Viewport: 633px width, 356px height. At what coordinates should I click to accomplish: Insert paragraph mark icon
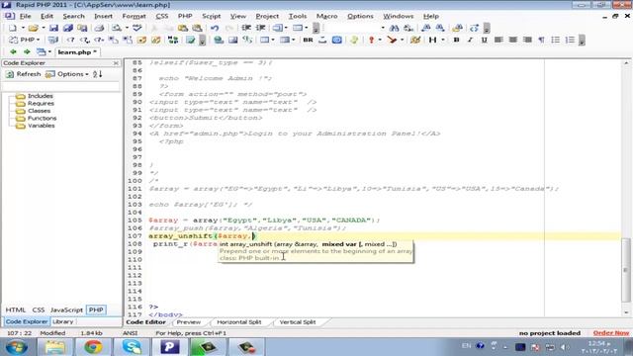click(x=541, y=40)
